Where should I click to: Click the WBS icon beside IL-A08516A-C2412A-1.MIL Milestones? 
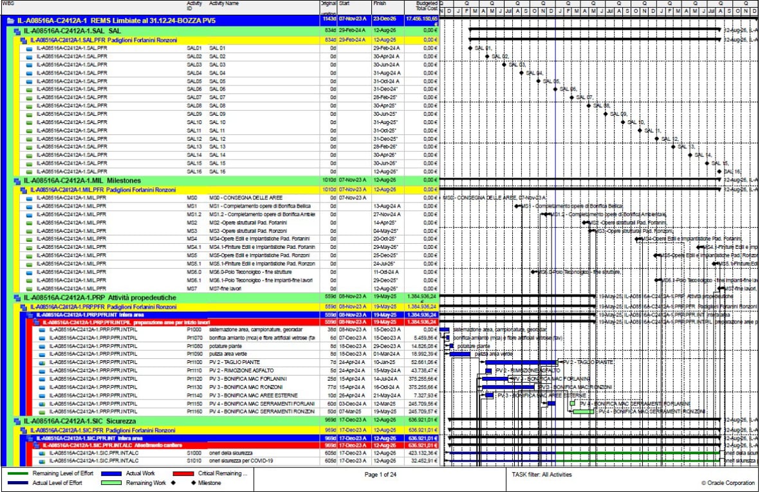[x=17, y=181]
